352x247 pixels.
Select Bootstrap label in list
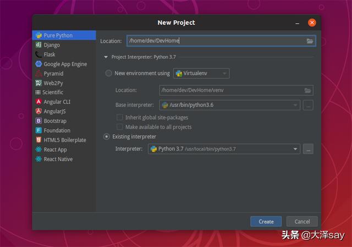(x=55, y=121)
